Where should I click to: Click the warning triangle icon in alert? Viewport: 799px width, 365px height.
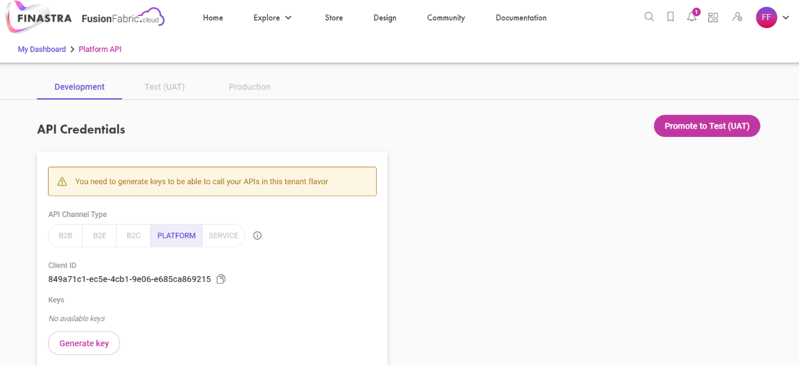coord(62,182)
